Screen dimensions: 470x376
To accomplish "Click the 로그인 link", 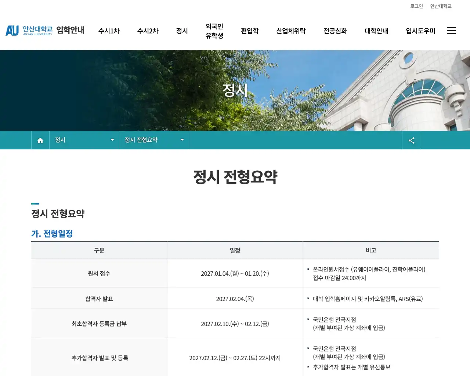I will (x=416, y=6).
